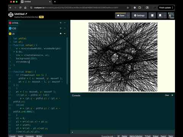Reload the browser page
This screenshot has width=183, height=137.
coord(20,8)
